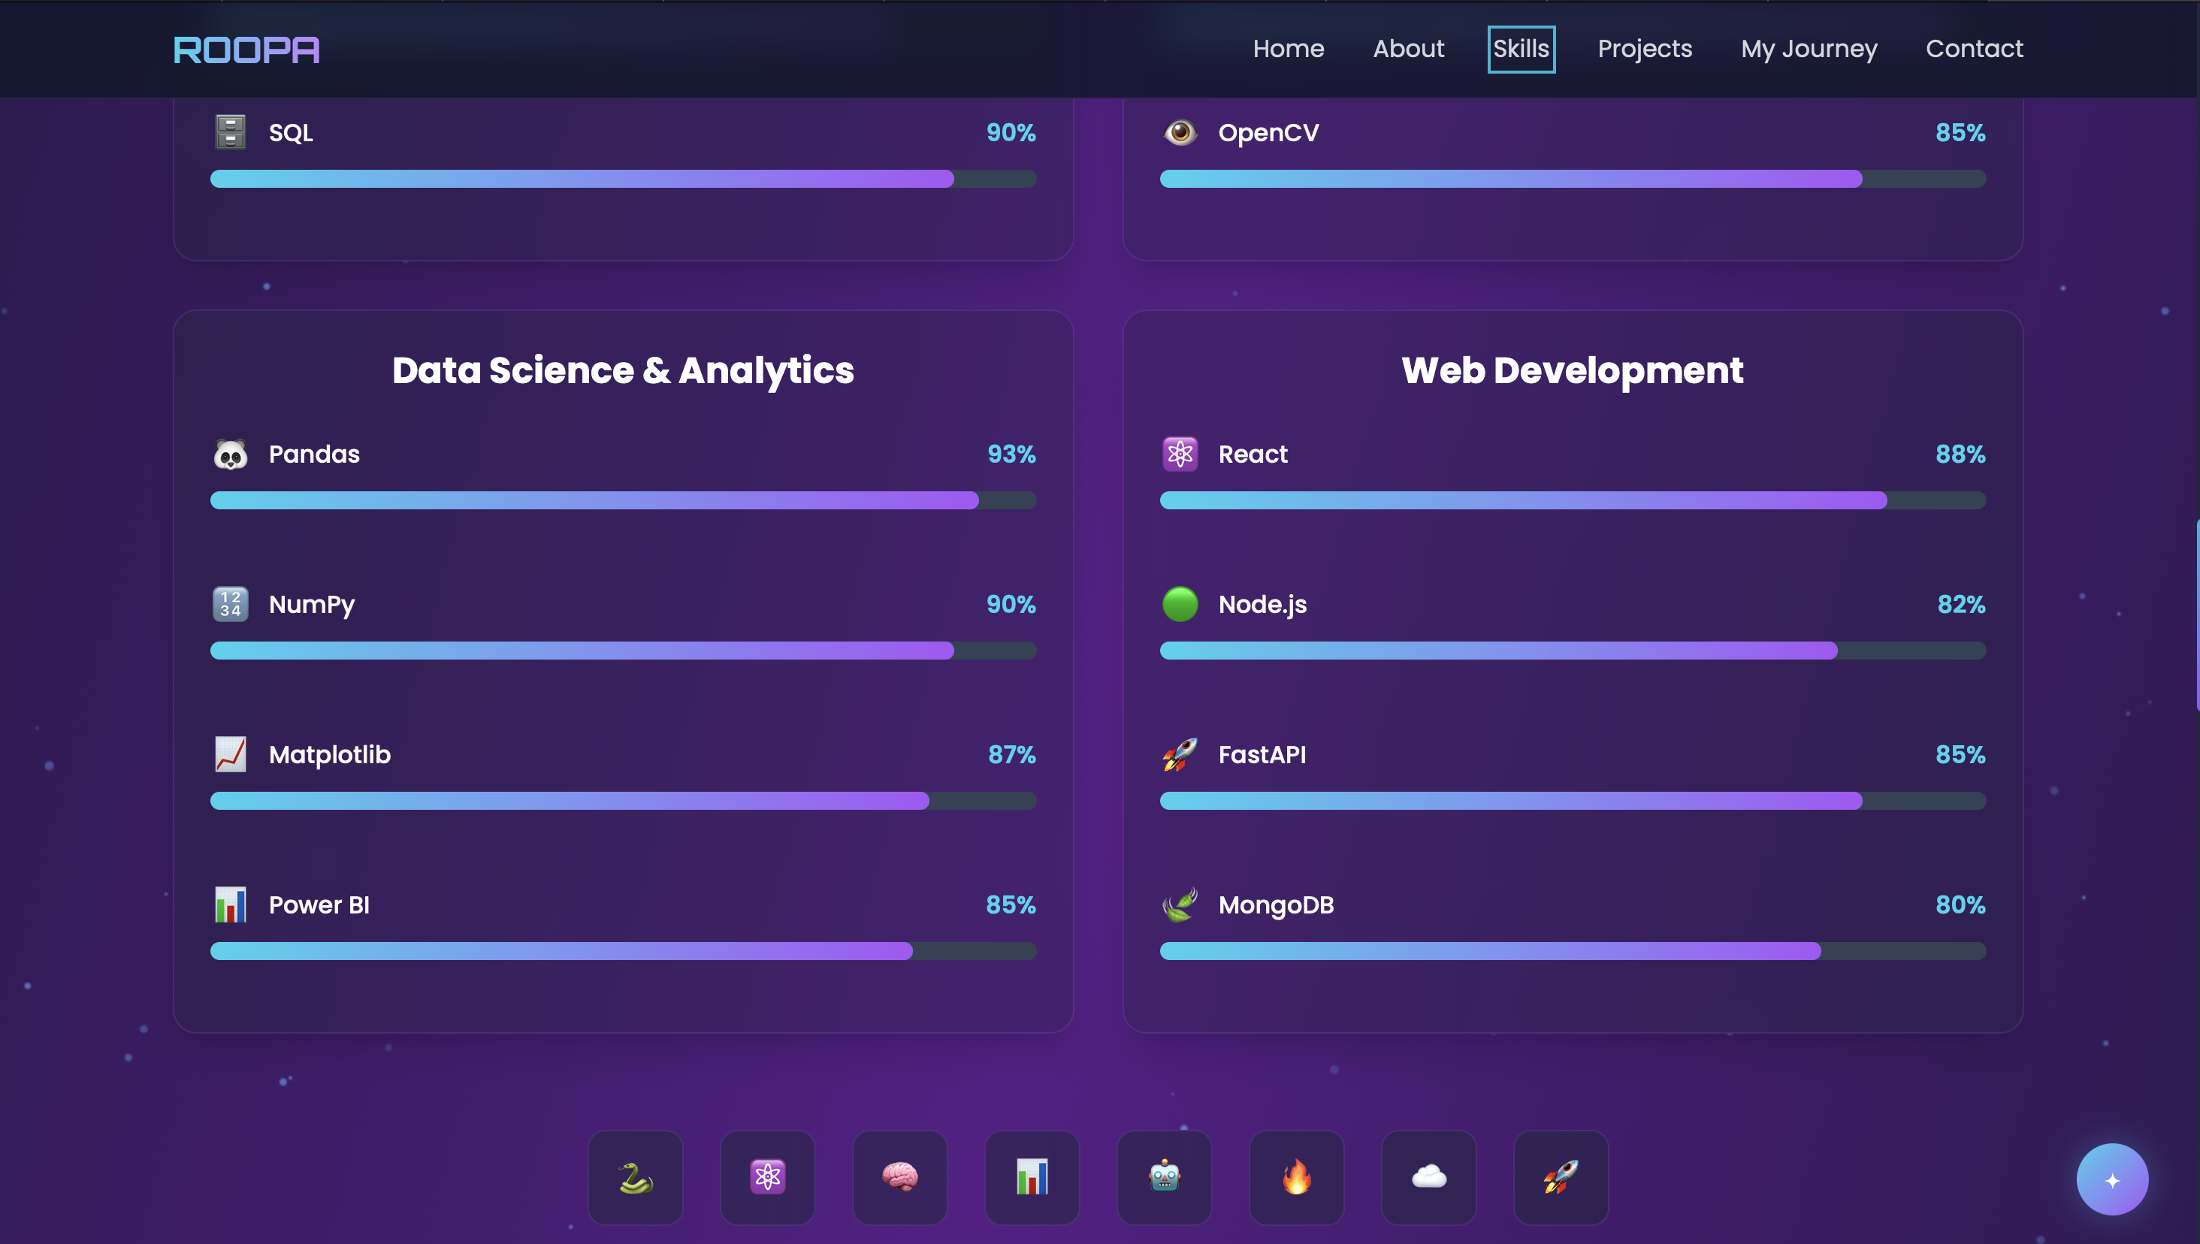This screenshot has height=1244, width=2200.
Task: Click the Node.js skill name
Action: pyautogui.click(x=1263, y=605)
